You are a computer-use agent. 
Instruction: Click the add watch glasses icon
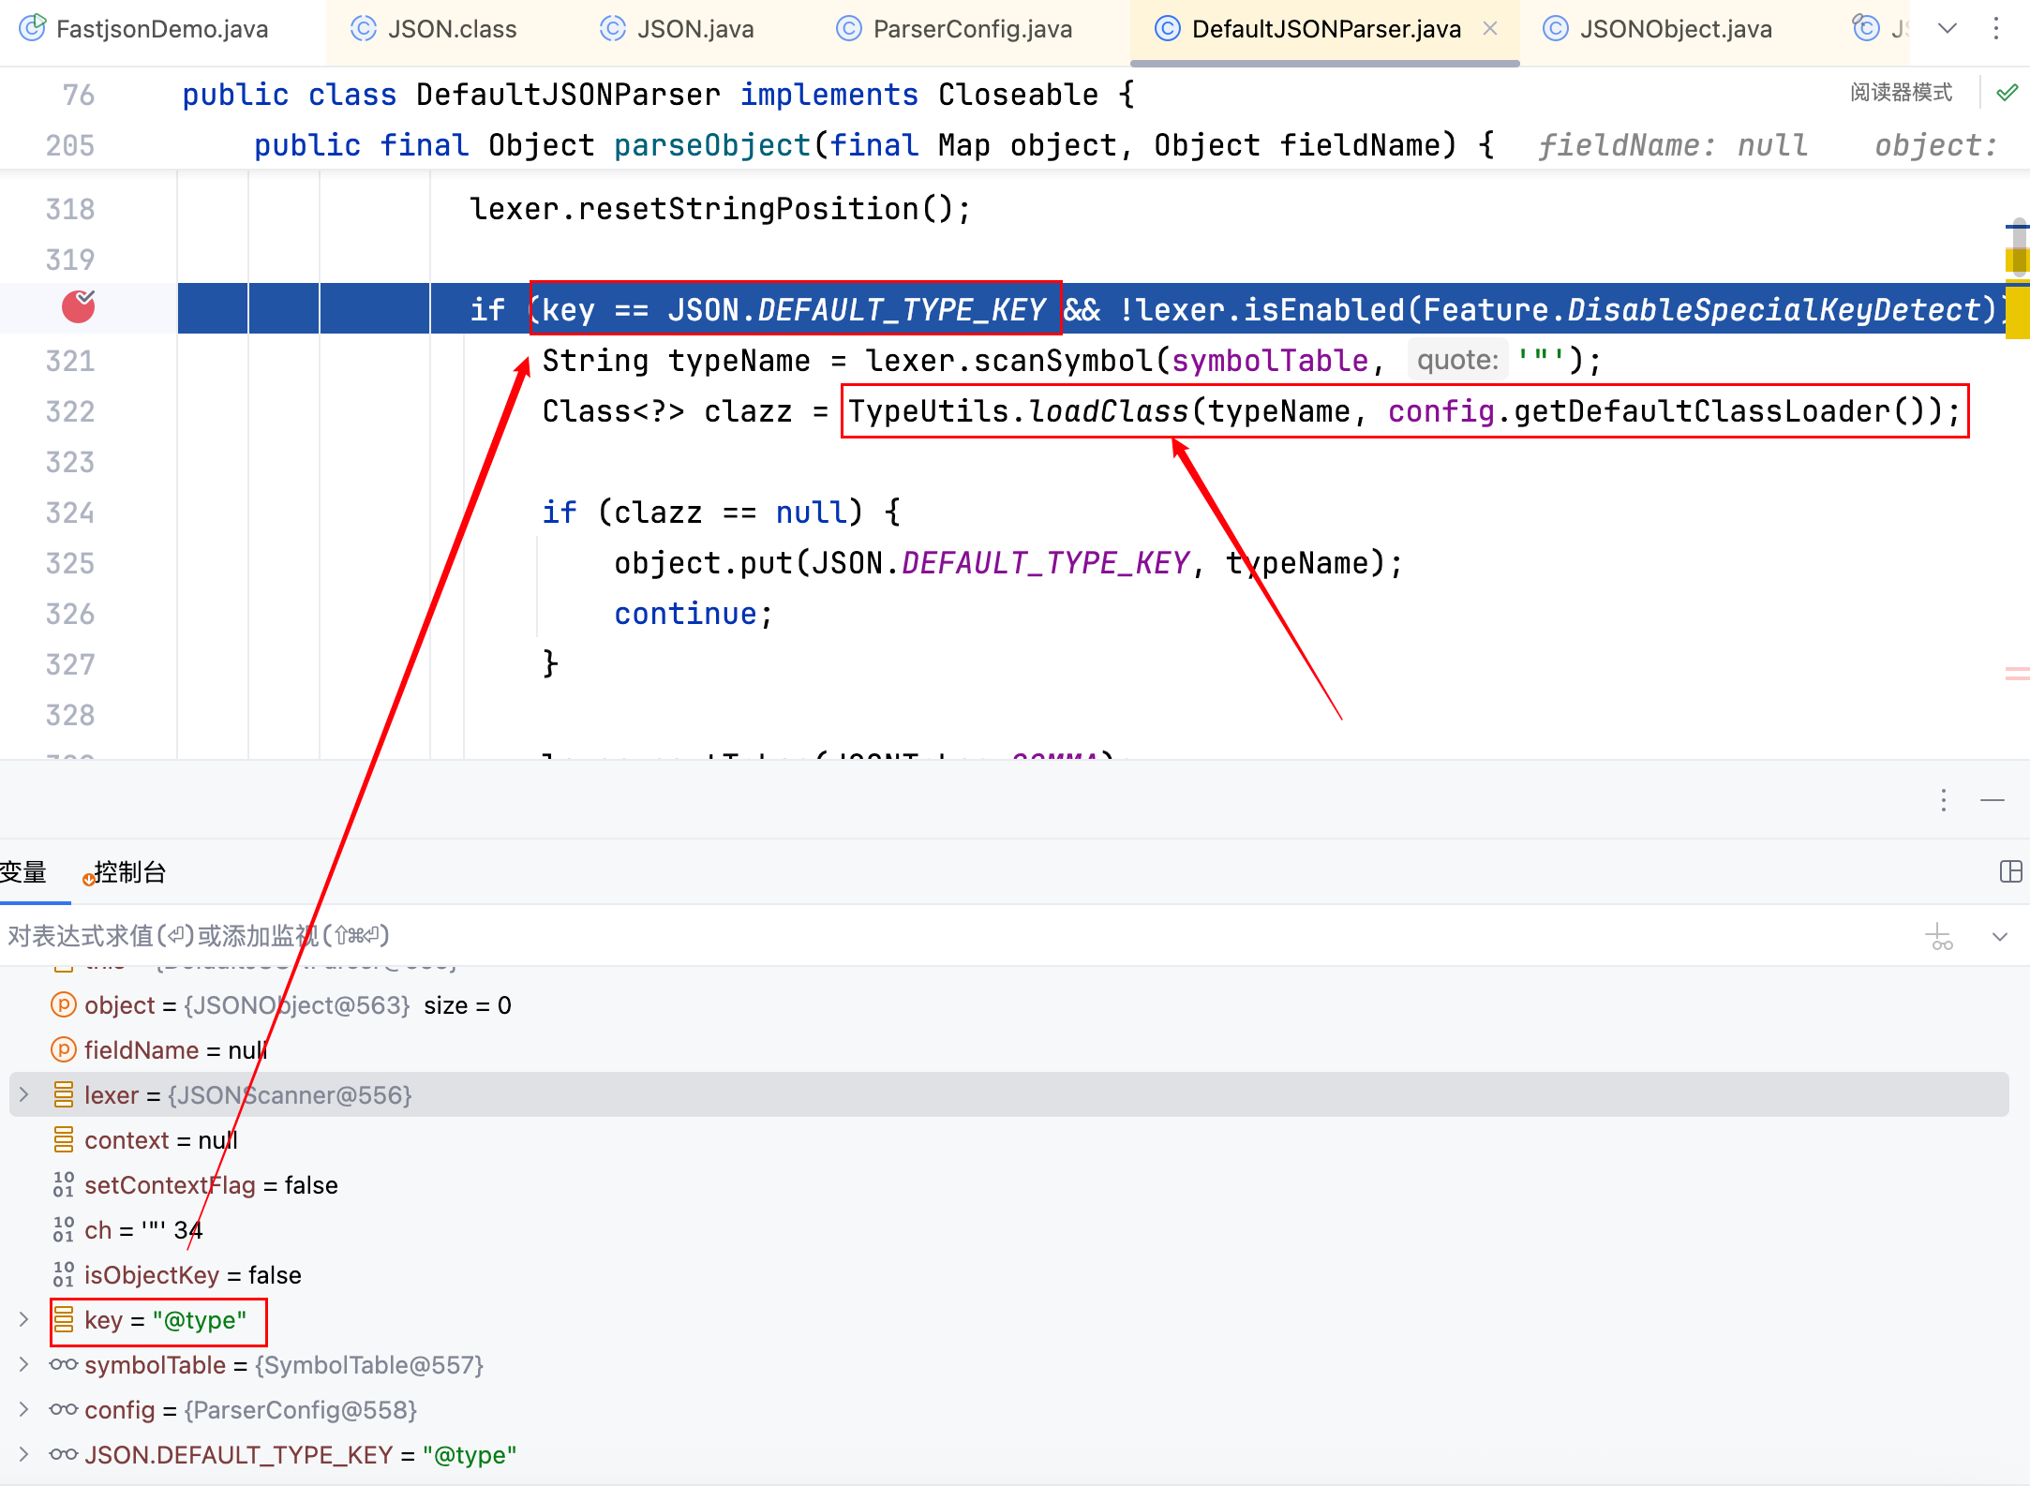point(1939,936)
